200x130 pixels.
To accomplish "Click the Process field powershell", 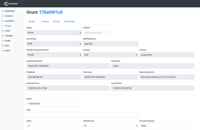I will [x=167, y=55].
